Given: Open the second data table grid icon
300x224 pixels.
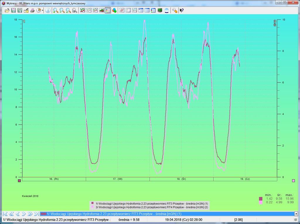Looking at the screenshot, I should [147, 10].
